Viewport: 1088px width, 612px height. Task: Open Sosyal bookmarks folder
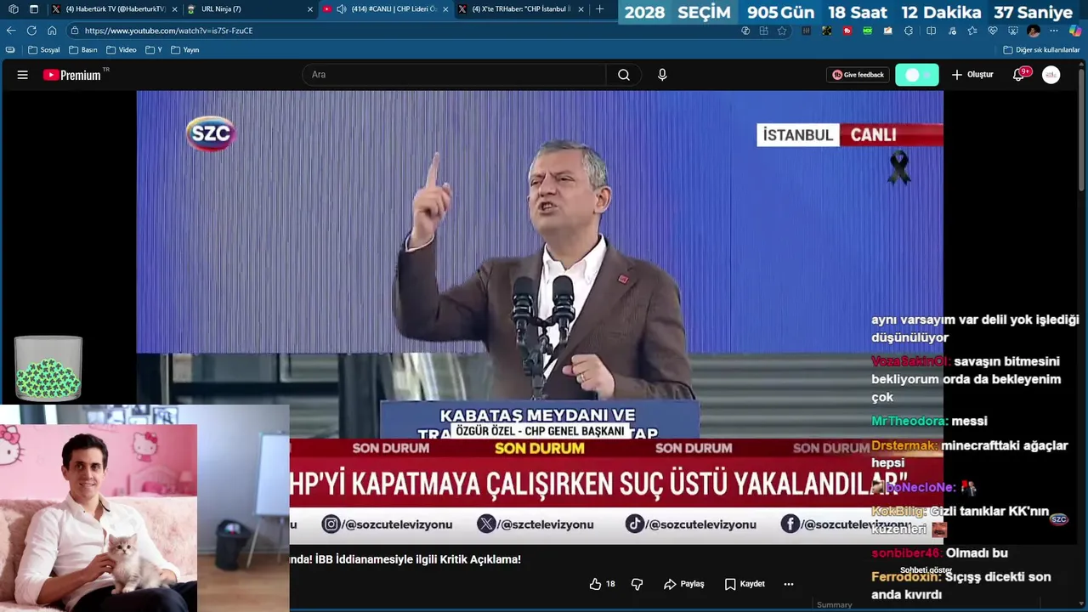[x=44, y=50]
